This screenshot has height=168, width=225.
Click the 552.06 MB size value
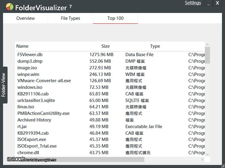100,61
